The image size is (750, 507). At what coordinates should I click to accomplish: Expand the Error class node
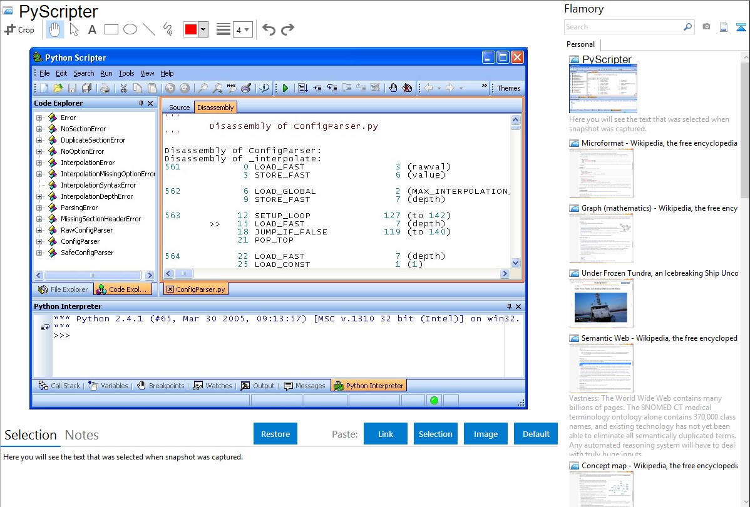tap(39, 118)
